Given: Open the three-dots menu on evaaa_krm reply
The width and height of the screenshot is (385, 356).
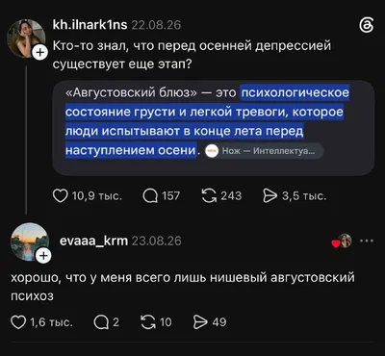Looking at the screenshot, I should click(x=367, y=241).
